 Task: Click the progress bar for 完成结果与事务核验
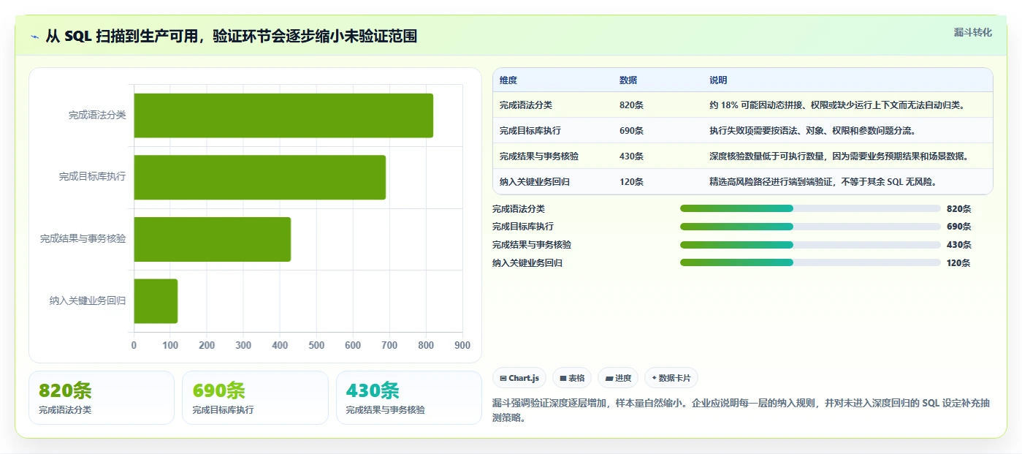810,245
